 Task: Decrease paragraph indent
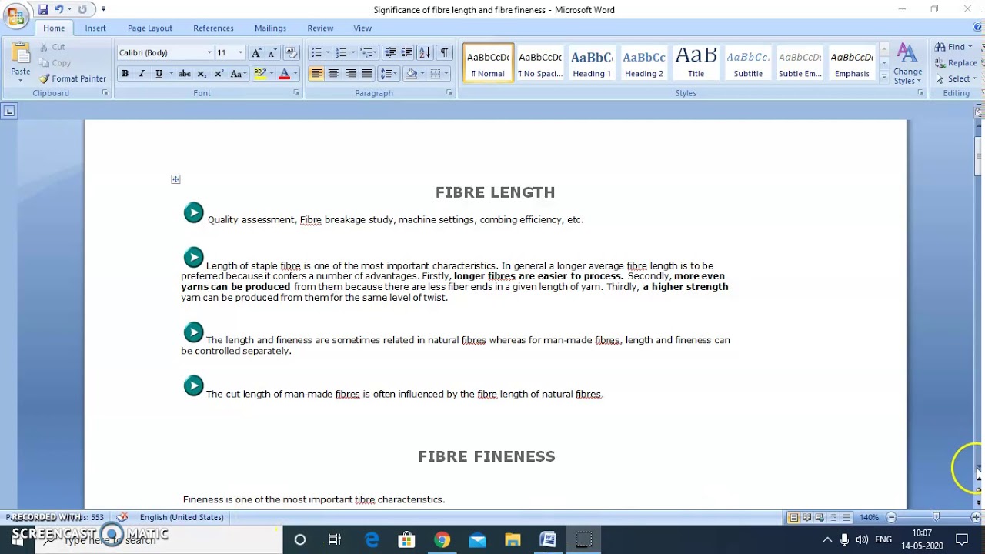click(391, 52)
